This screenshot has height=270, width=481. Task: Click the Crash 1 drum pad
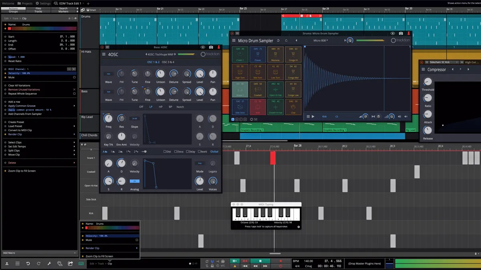240,54
